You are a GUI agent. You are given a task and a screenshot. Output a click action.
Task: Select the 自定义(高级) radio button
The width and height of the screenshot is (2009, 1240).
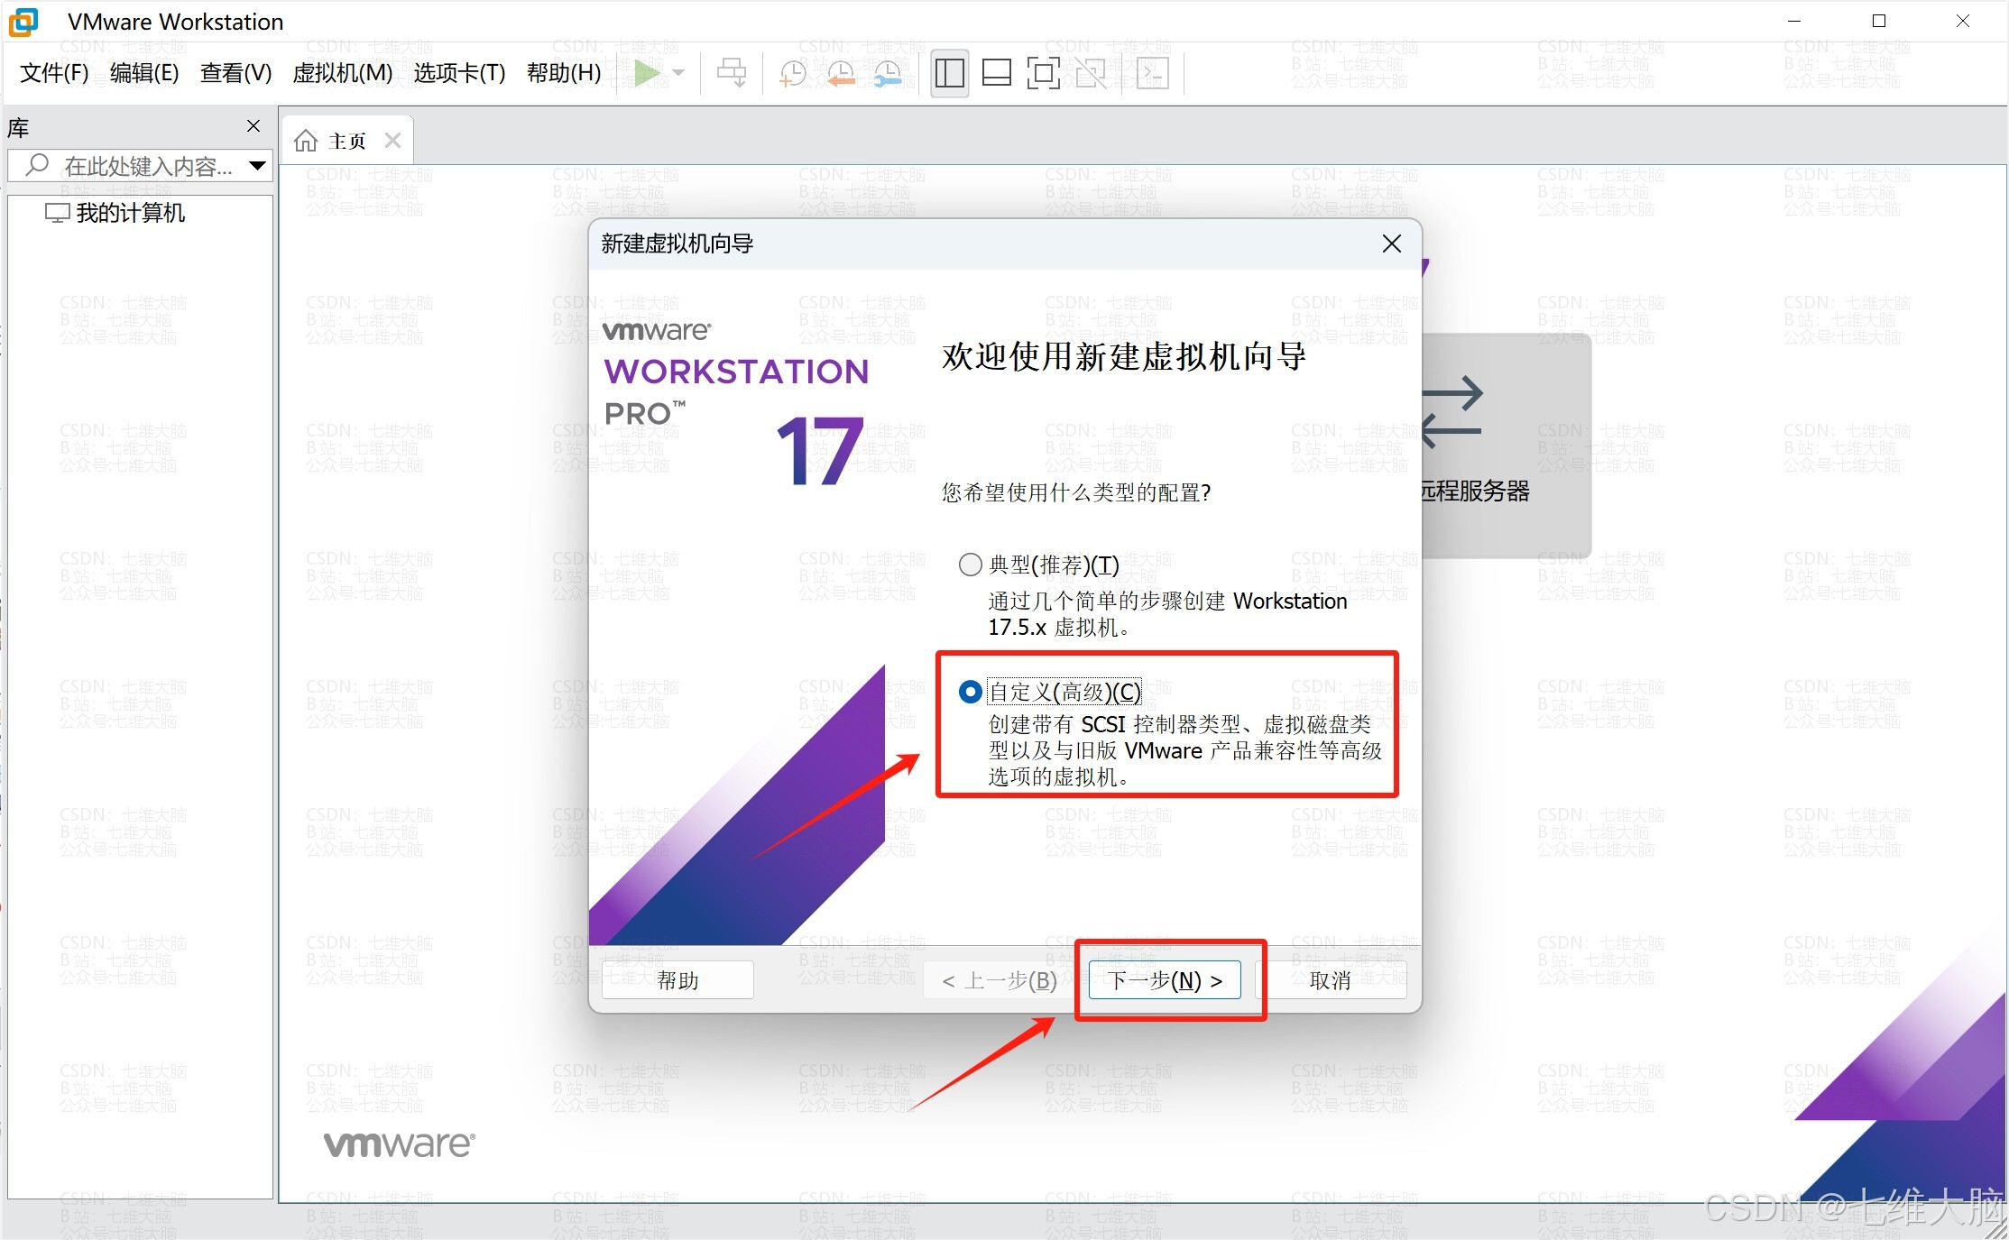[x=970, y=692]
